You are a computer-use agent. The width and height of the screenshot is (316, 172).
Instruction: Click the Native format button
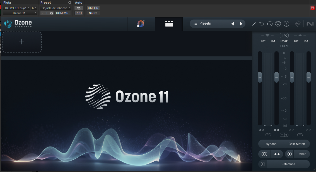point(93,13)
